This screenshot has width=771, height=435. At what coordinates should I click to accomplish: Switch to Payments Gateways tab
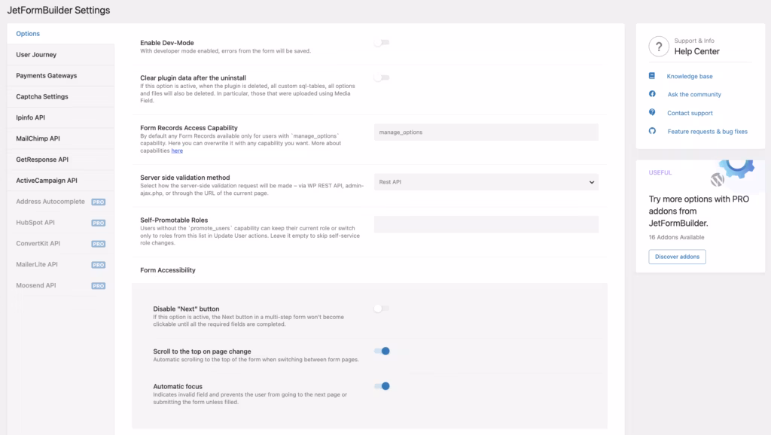click(x=60, y=76)
